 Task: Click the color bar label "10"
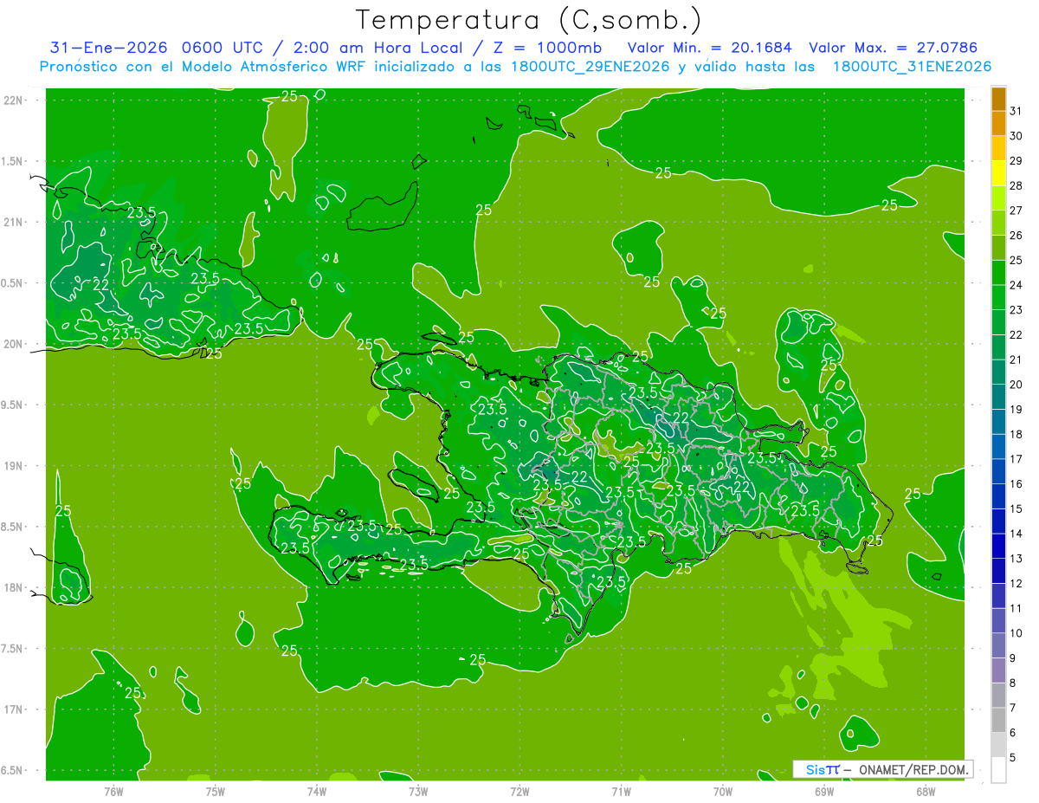click(x=1016, y=633)
